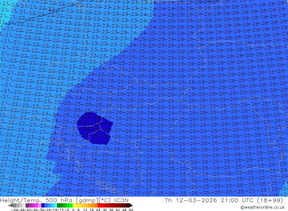Select the dark blue legend swatch above -30
The height and width of the screenshot is (211, 288).
[x=43, y=205]
